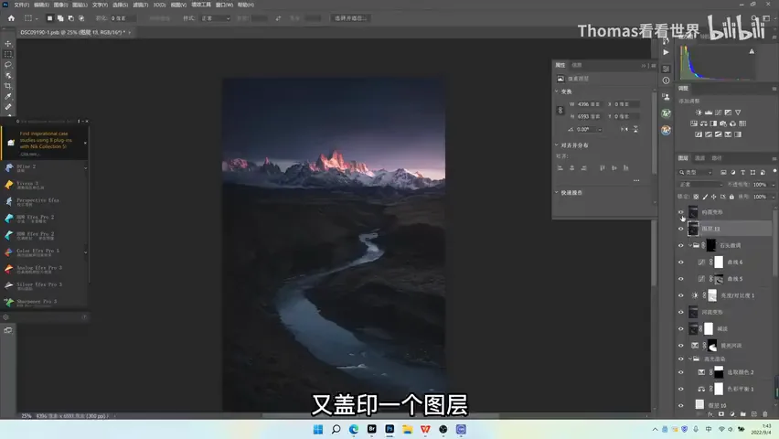Open Adobe Bridge from the taskbar
The width and height of the screenshot is (779, 439).
pos(371,429)
